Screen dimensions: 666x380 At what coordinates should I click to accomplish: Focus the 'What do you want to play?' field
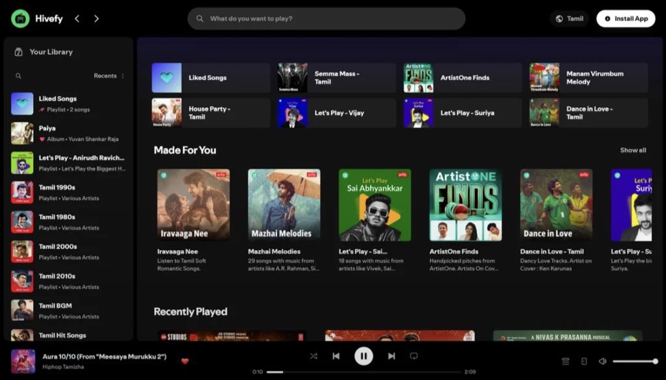[x=326, y=19]
